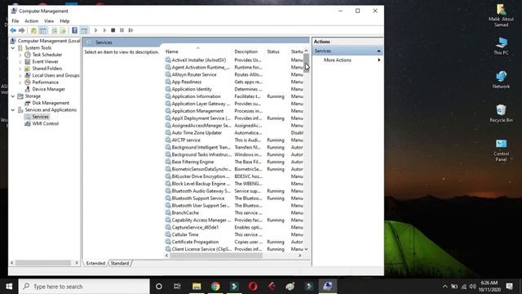Select Computer Management (Local) root node
Screen dimensions: 522x294
[x=49, y=41]
